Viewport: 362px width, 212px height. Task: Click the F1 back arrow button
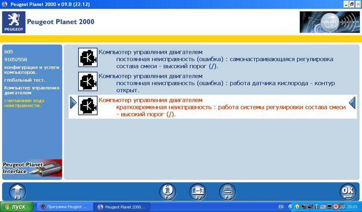pos(17,192)
